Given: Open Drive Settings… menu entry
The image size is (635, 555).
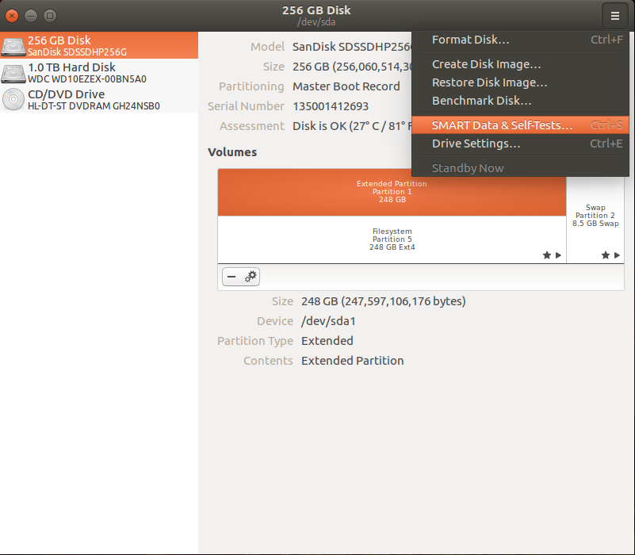Looking at the screenshot, I should [520, 144].
